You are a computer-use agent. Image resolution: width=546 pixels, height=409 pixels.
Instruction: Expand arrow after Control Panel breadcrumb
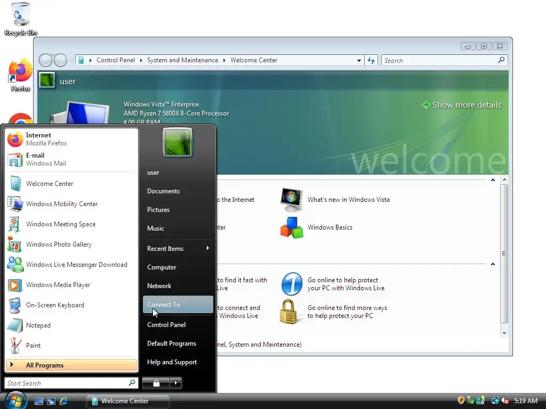[141, 60]
